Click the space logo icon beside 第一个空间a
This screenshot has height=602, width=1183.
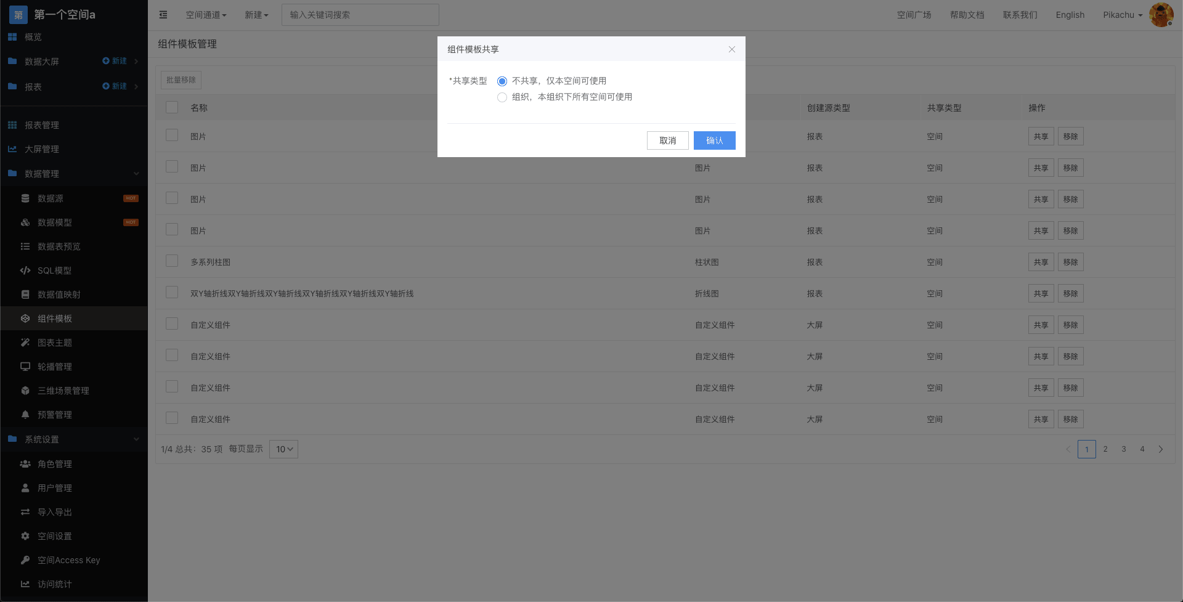coord(18,15)
